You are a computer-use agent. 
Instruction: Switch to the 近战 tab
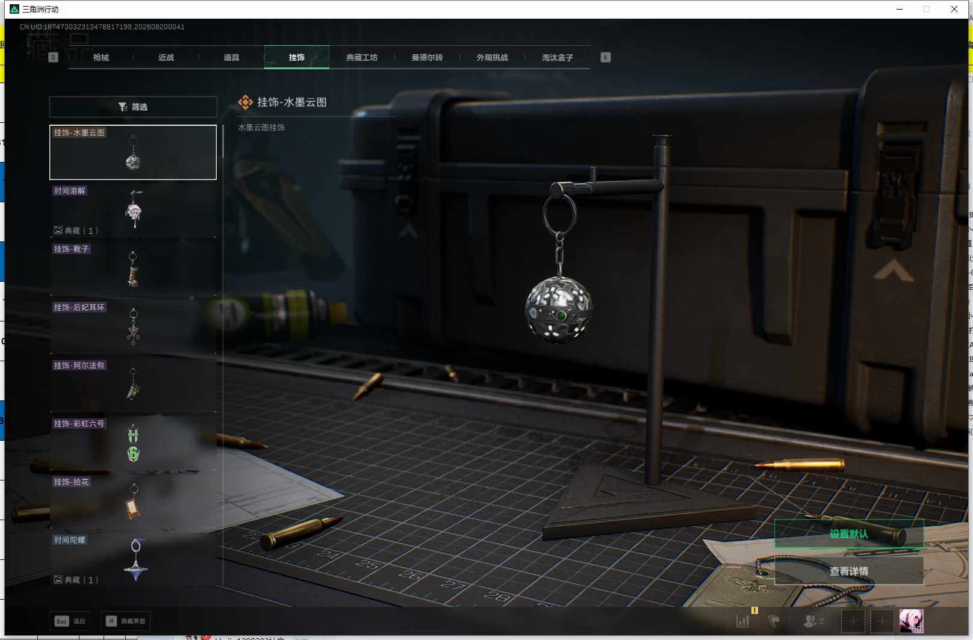point(166,57)
